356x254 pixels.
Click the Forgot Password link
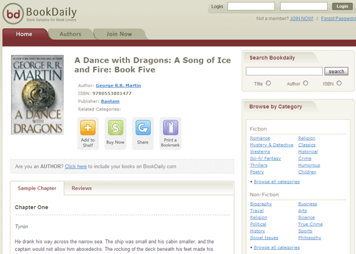(338, 18)
